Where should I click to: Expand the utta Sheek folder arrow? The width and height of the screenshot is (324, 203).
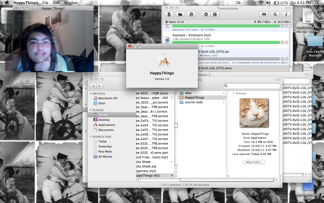click(172, 162)
